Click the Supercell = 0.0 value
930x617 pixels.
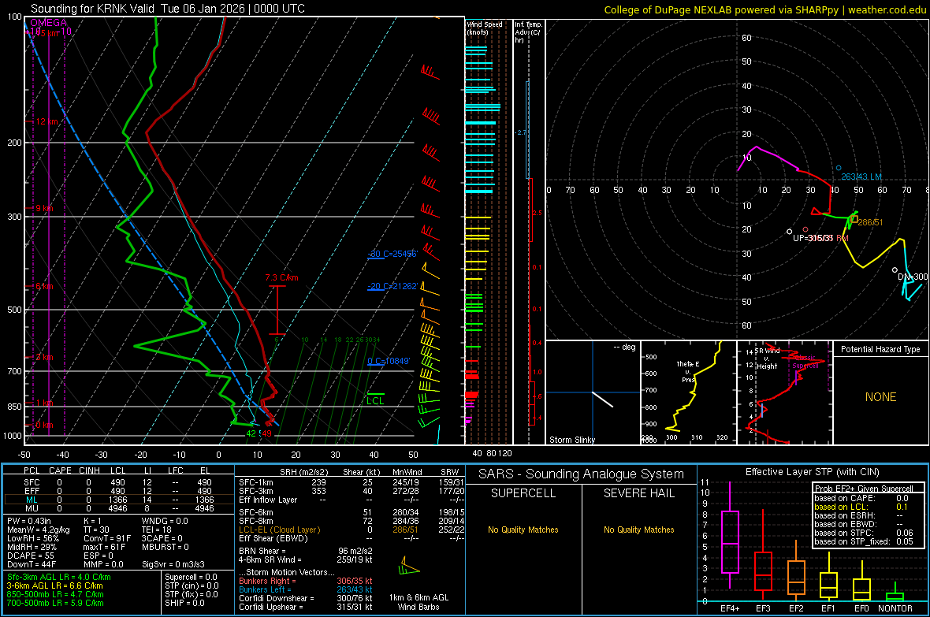(191, 577)
